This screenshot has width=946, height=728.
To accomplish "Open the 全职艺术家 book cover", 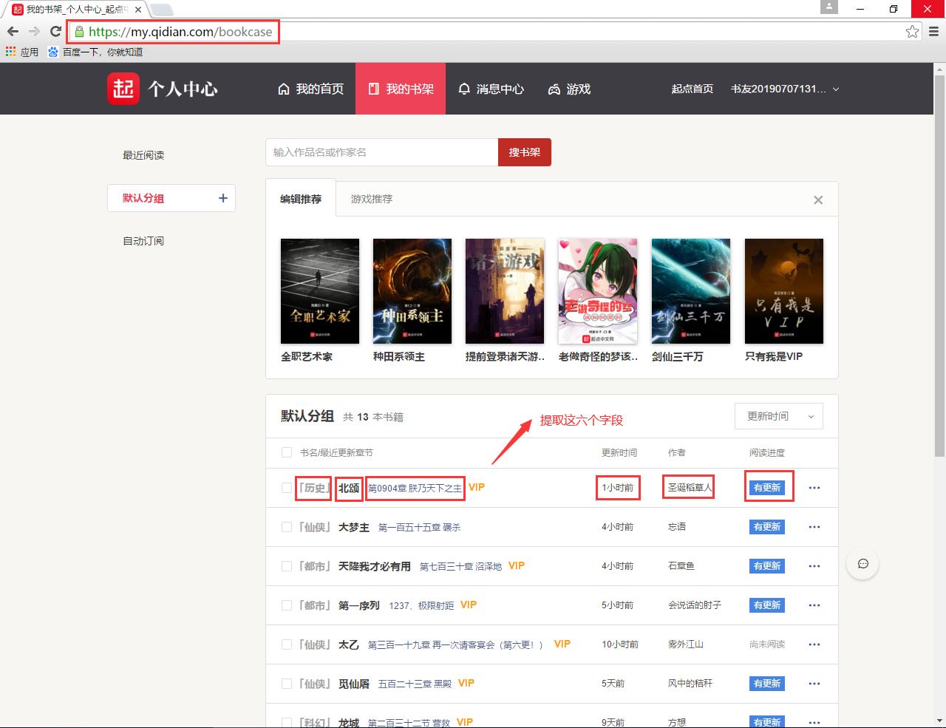I will pos(320,291).
